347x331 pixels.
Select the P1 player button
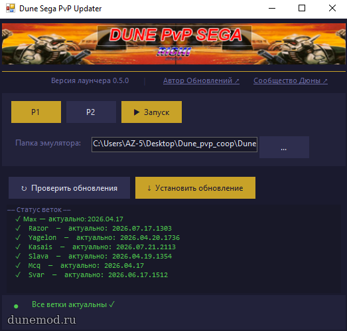click(x=36, y=112)
